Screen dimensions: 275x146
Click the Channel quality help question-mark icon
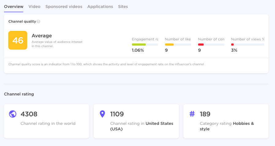coord(38,22)
